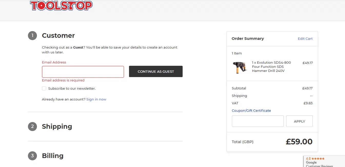Screen dimensions: 345x167
Task: Click the Continue as Guest button
Action: pyautogui.click(x=156, y=71)
